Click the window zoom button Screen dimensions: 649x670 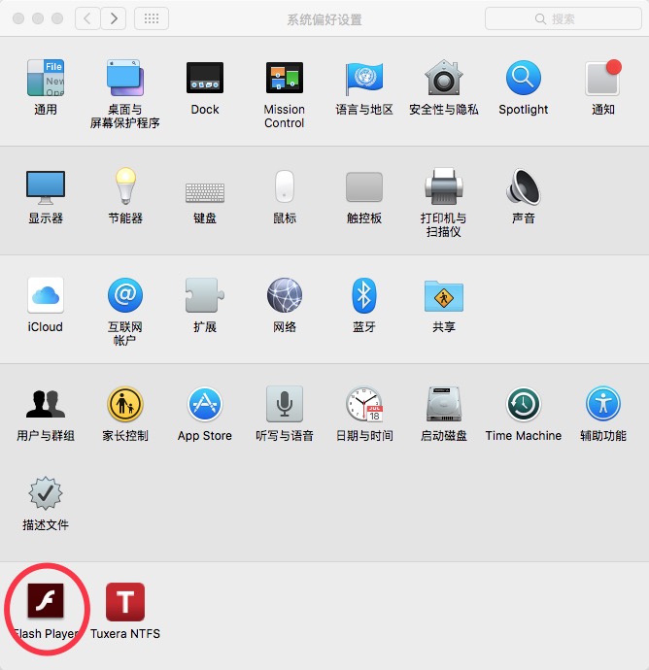(x=57, y=18)
